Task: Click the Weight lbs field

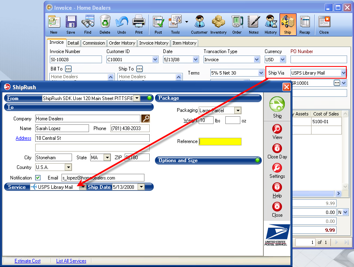Action: pos(206,120)
